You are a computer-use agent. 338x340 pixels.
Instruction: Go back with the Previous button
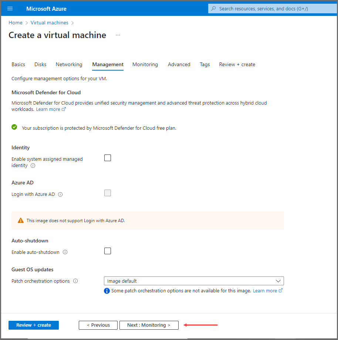point(98,325)
